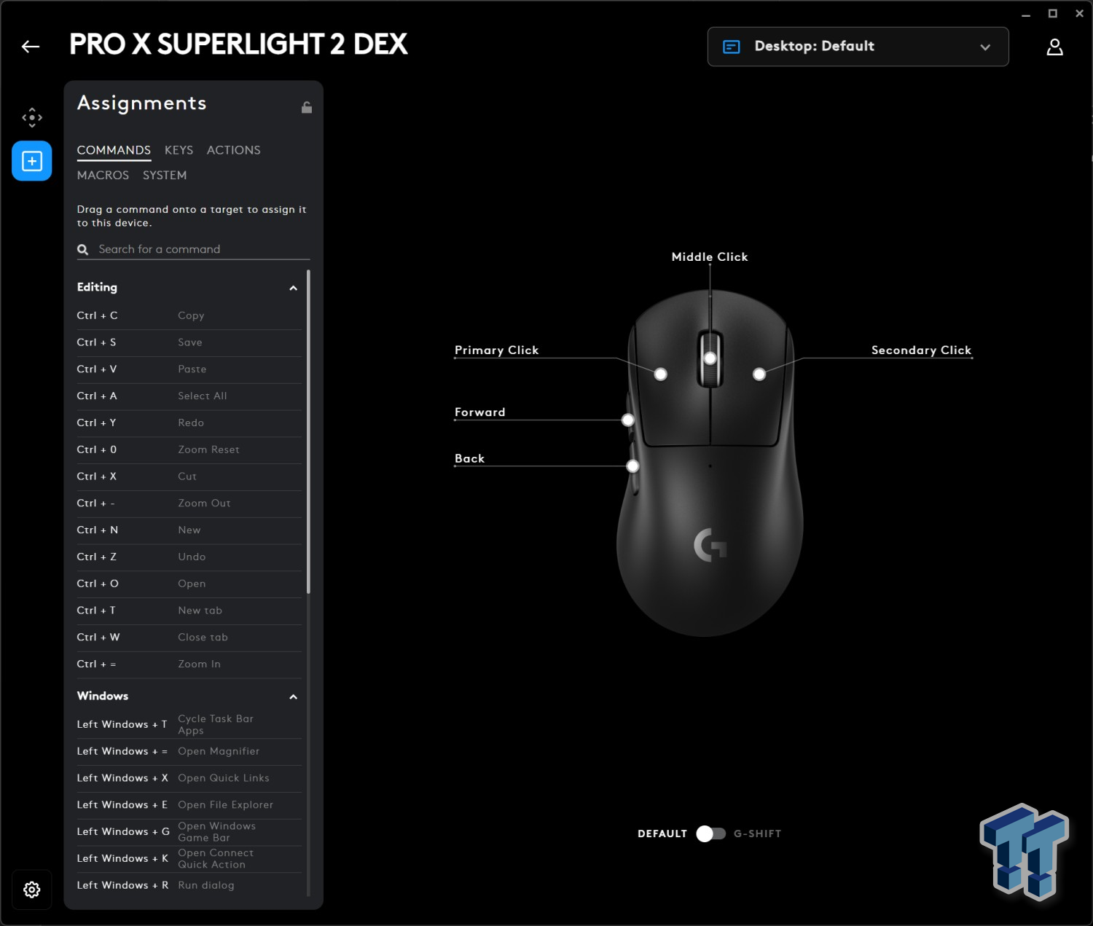Collapse the Editing commands section
The width and height of the screenshot is (1093, 926).
[293, 288]
